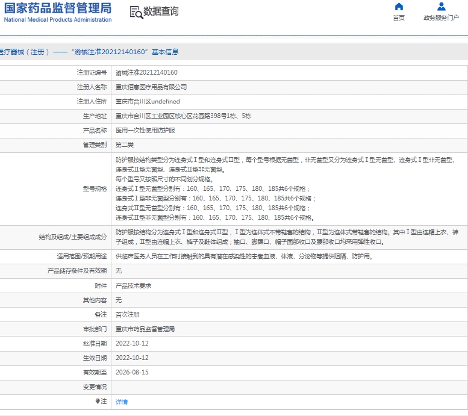Click the 数据查询 search document icon
This screenshot has width=468, height=416.
136,12
